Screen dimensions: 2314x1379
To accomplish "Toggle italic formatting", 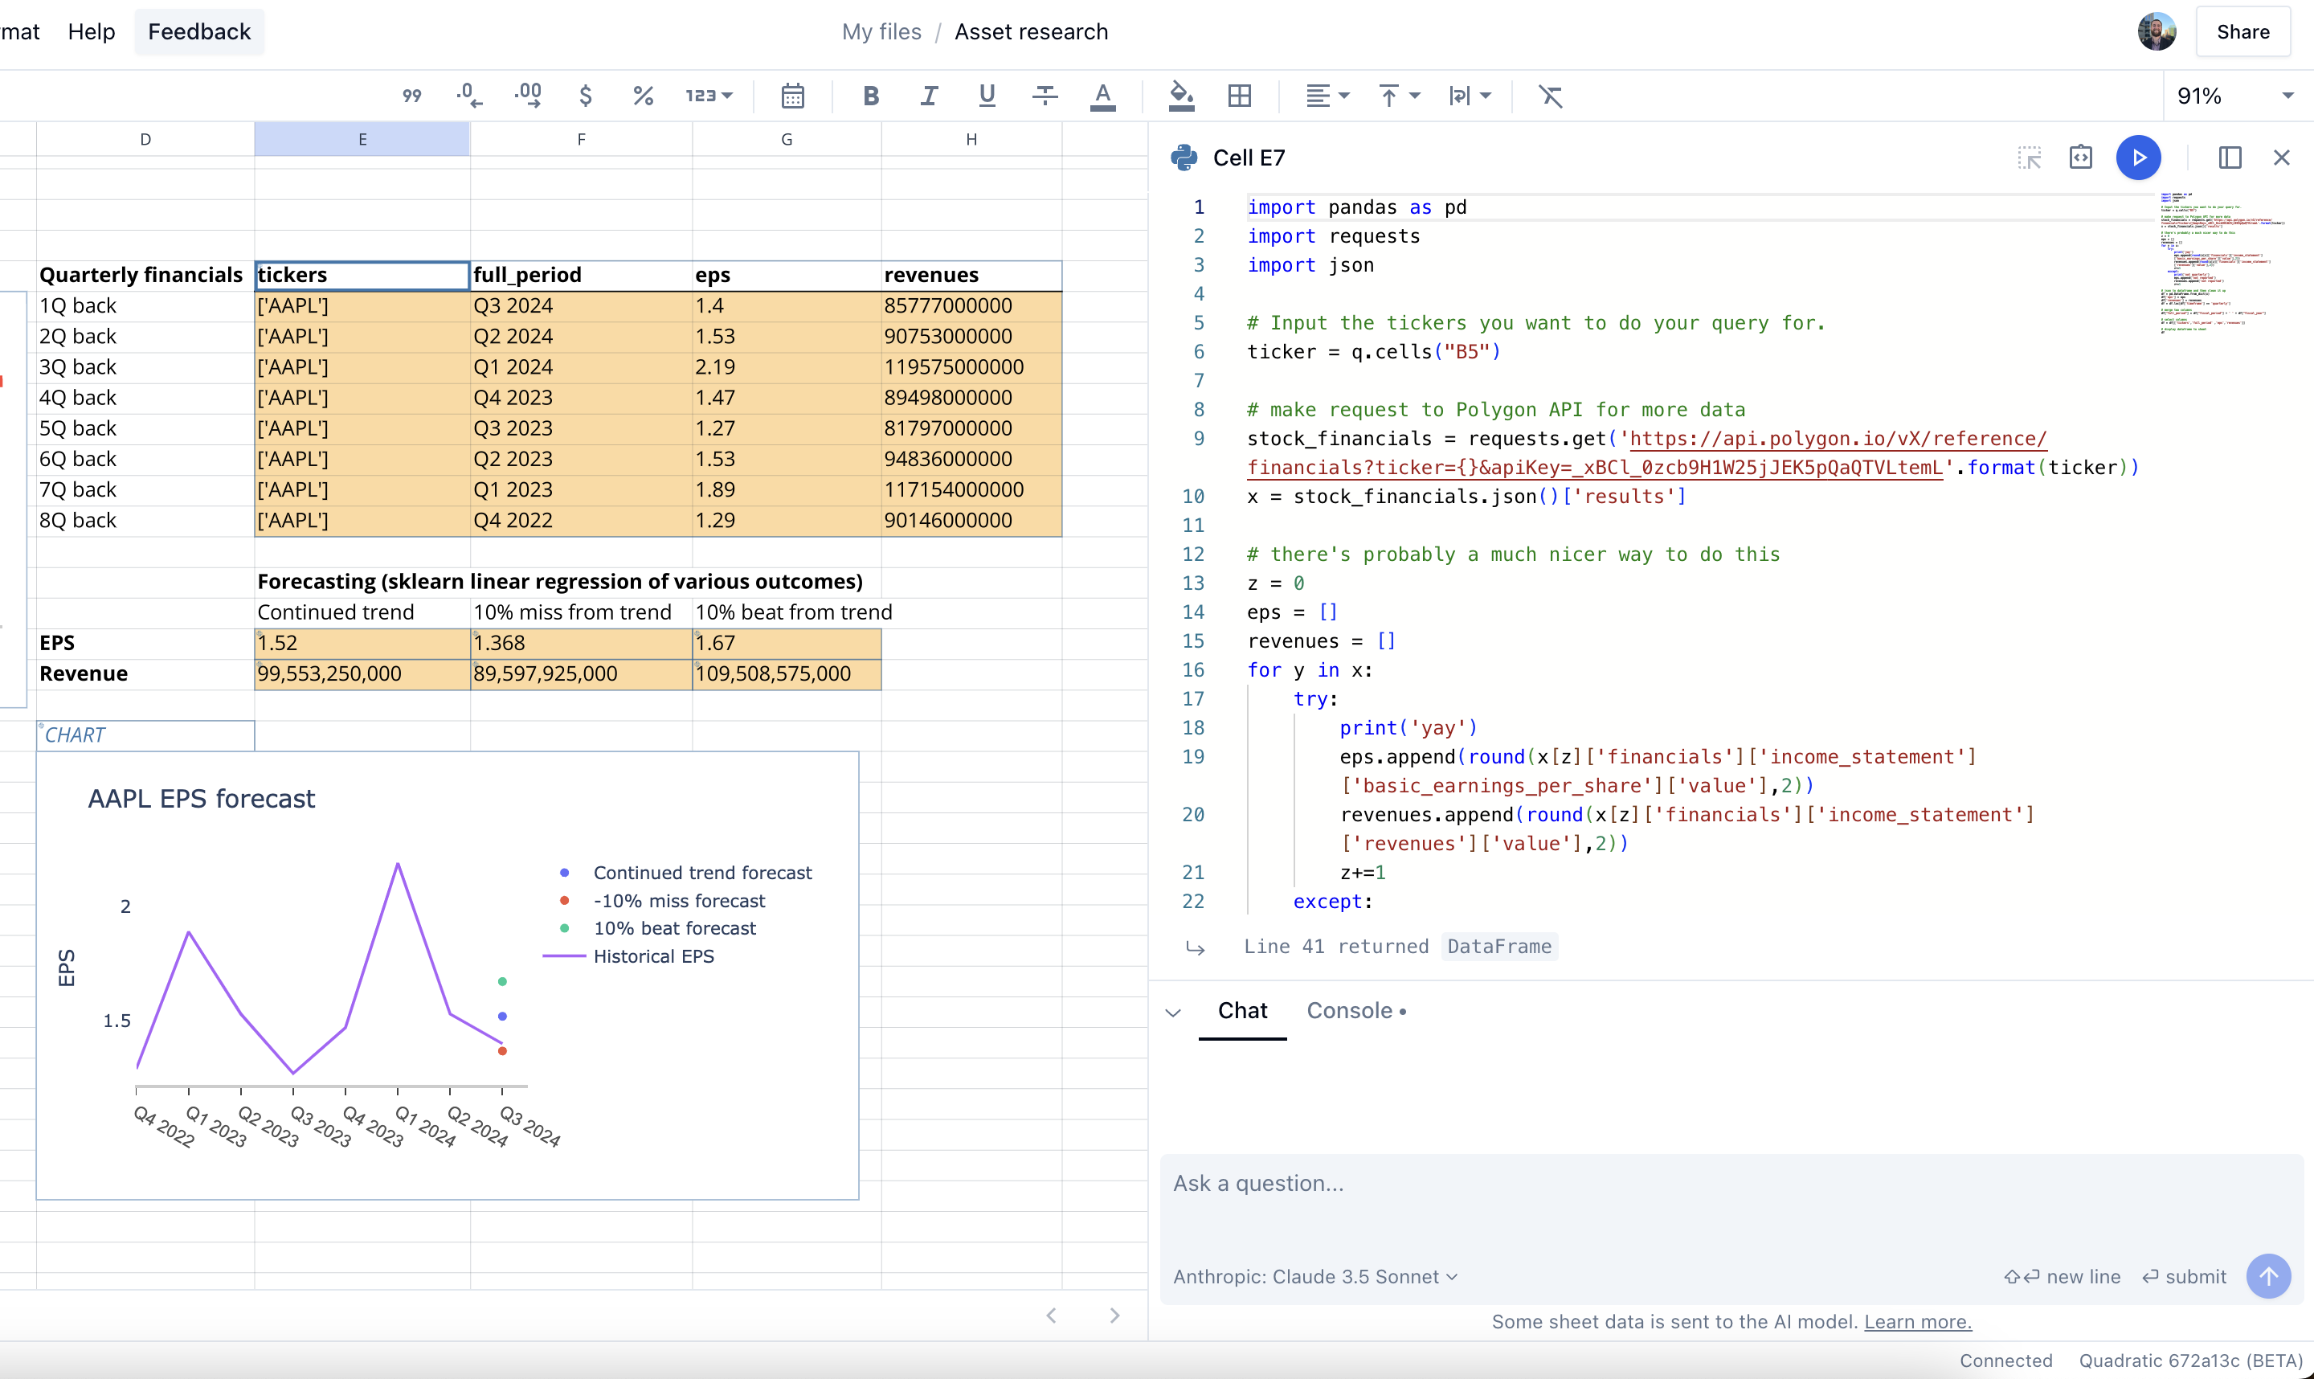I will 929,96.
